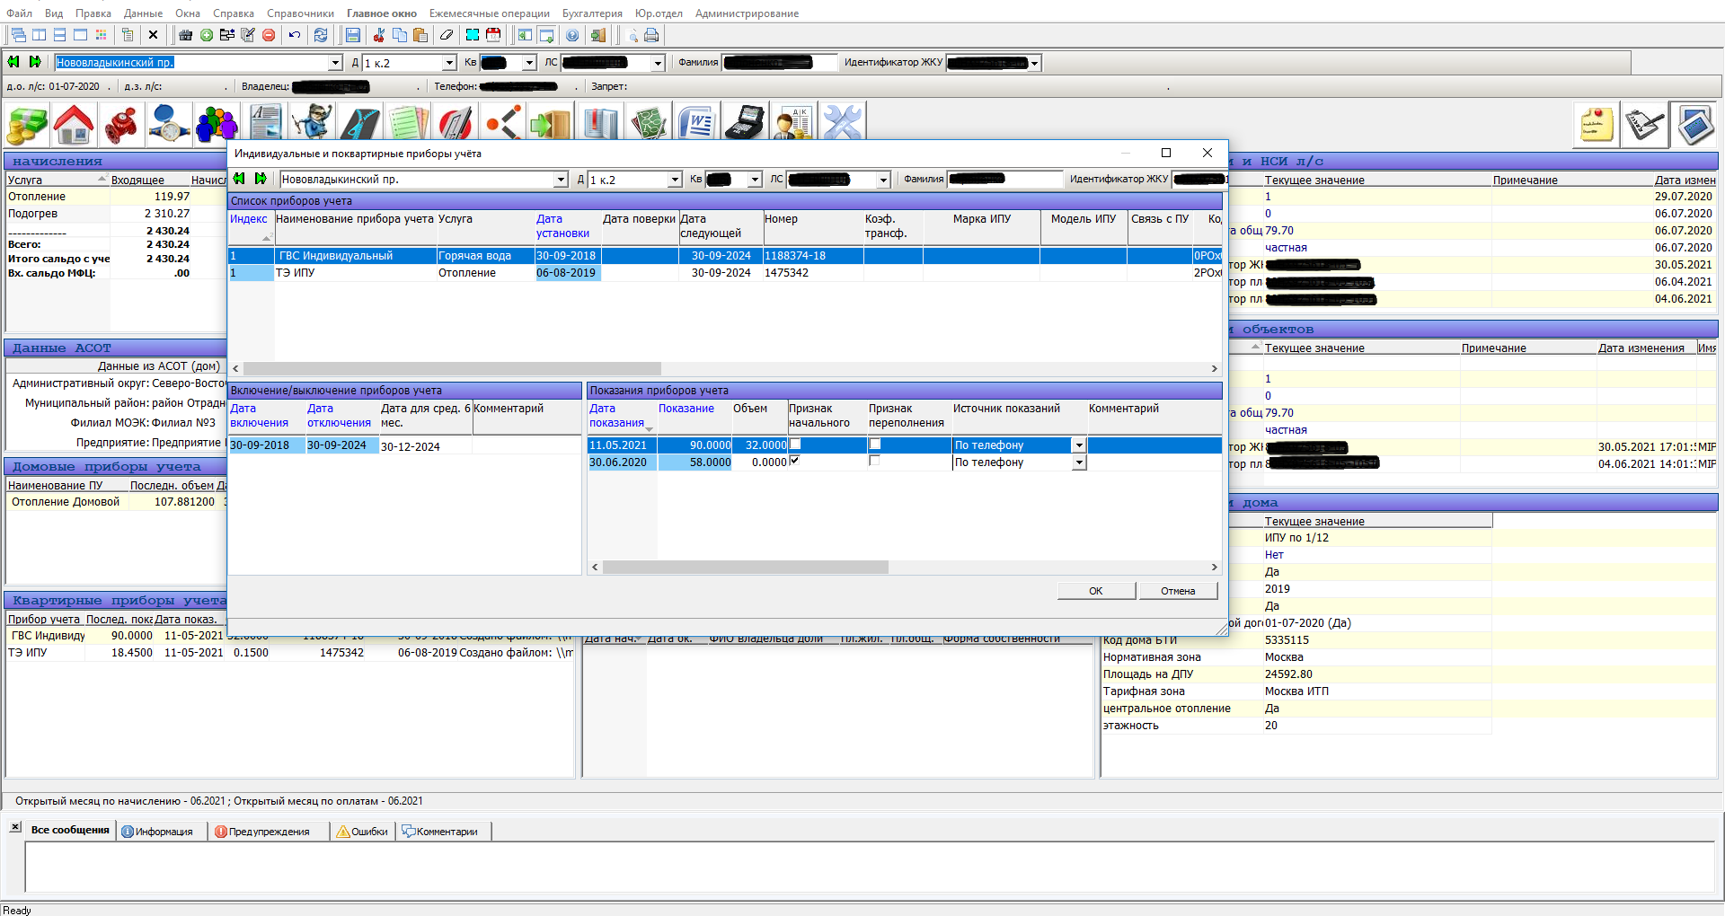Click right arrow of meter list scrollbar
This screenshot has height=916, width=1725.
point(1214,368)
